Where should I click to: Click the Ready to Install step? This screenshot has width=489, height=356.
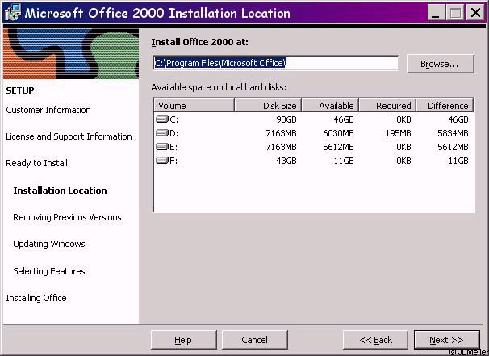click(x=36, y=163)
